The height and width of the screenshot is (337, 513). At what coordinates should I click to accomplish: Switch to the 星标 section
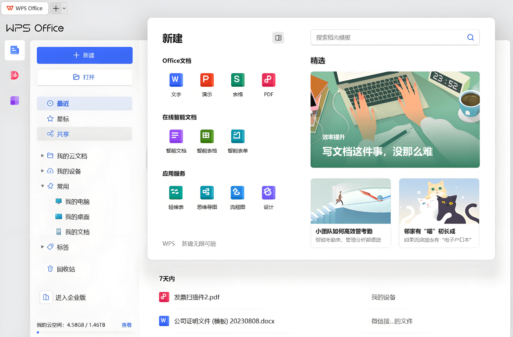tap(63, 119)
